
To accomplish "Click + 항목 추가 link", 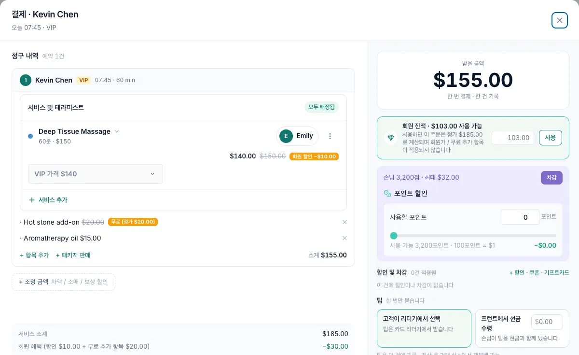I will click(x=34, y=255).
